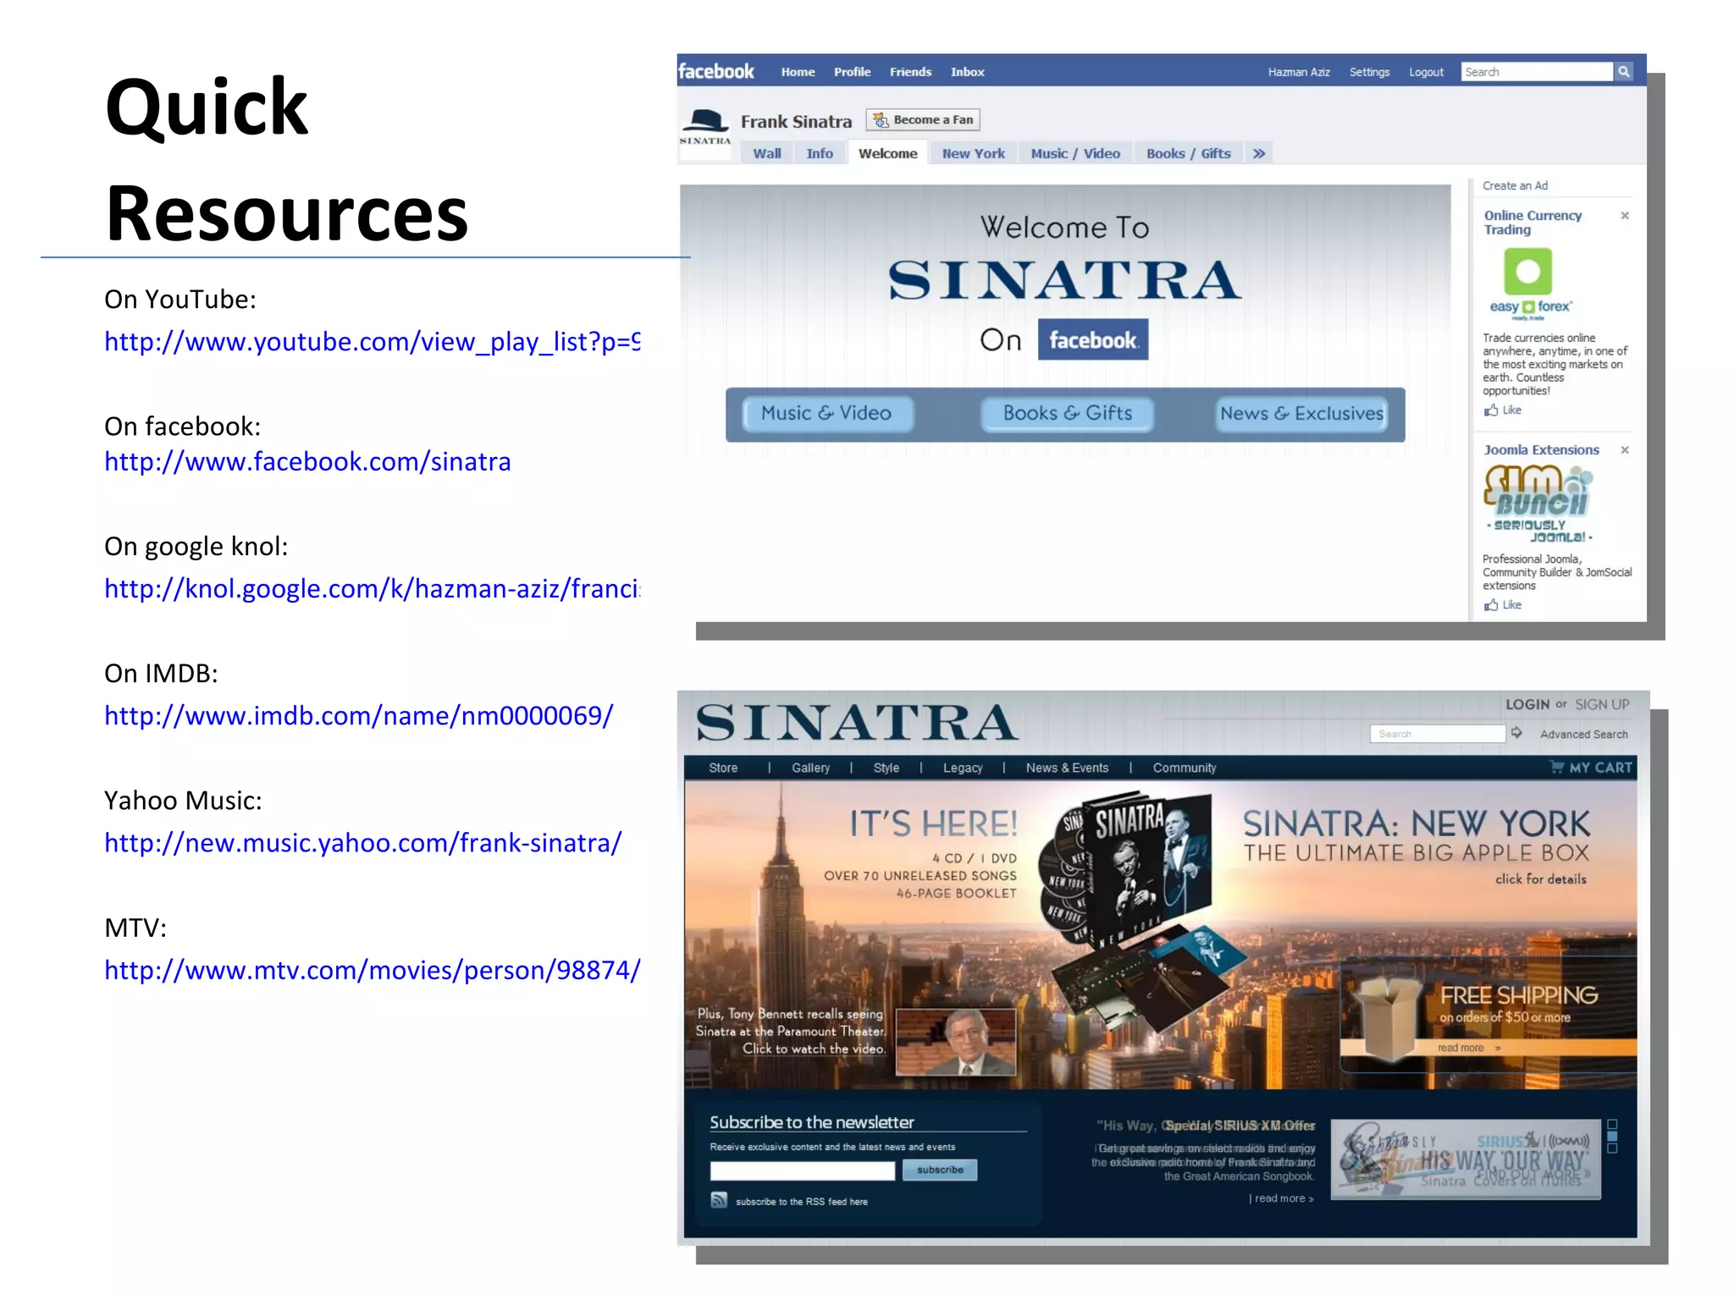Focus the Sinatra site search field

coord(1438,734)
